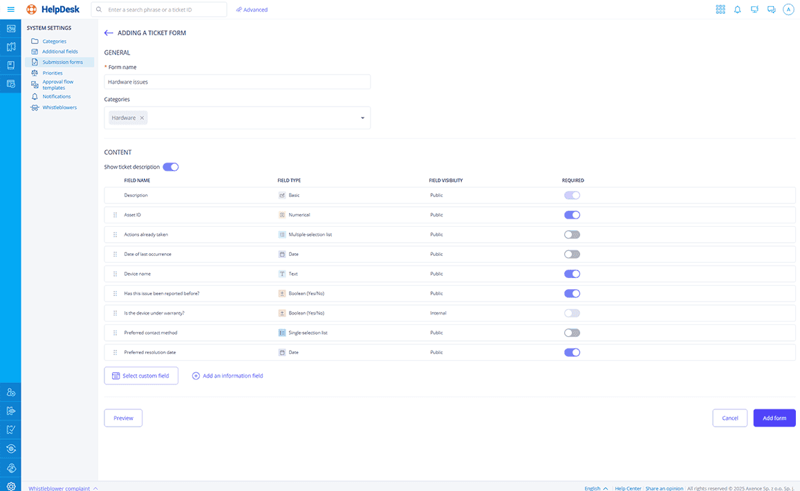This screenshot has width=800, height=491.
Task: Click the chat messages icon in header
Action: (771, 10)
